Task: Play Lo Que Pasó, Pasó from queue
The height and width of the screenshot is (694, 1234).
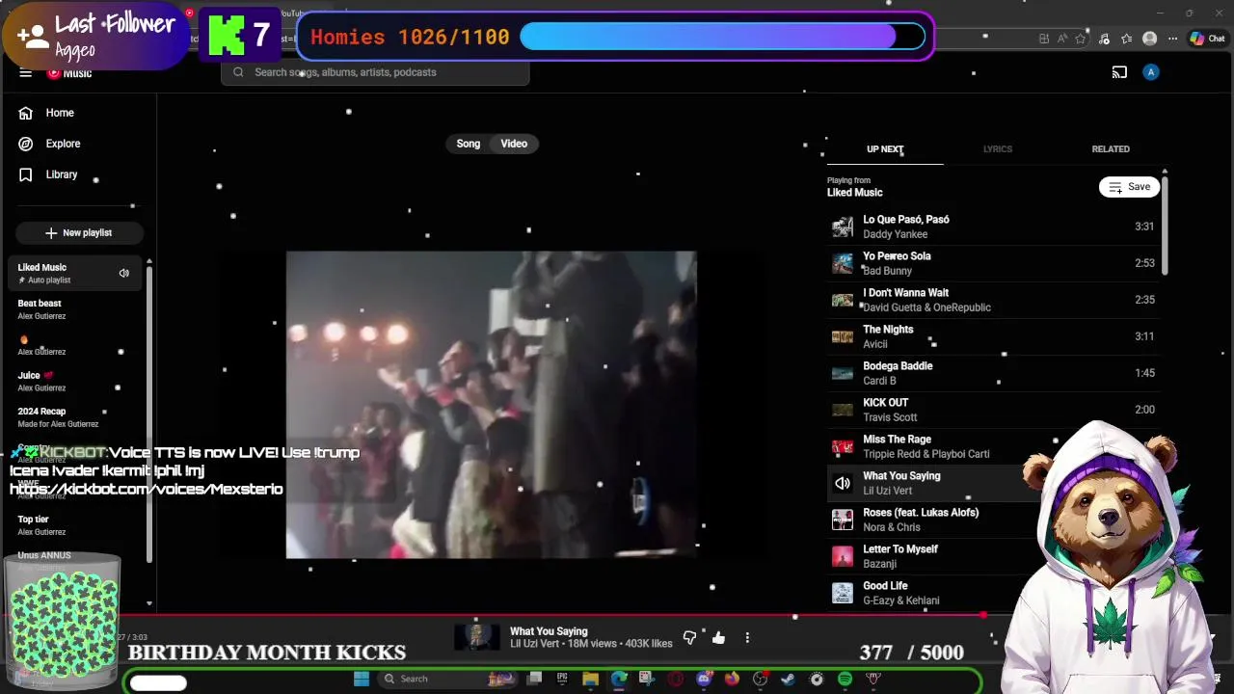Action: [x=993, y=227]
